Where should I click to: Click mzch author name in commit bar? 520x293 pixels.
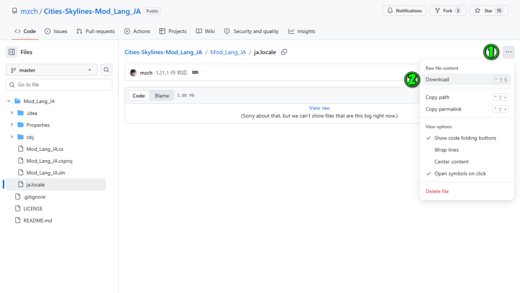pyautogui.click(x=146, y=73)
